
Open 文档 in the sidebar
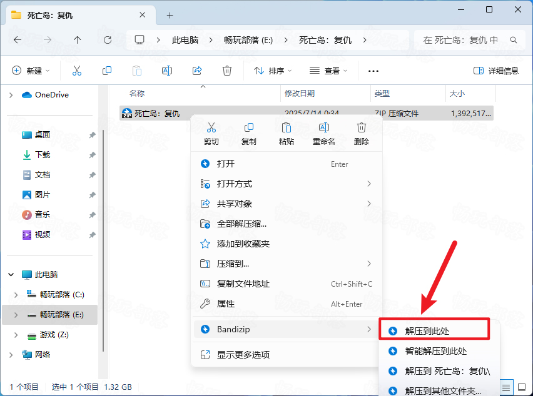tap(36, 175)
